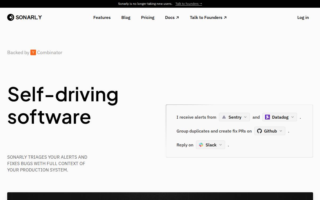Click the Log in link
This screenshot has height=200, width=320.
(x=303, y=18)
